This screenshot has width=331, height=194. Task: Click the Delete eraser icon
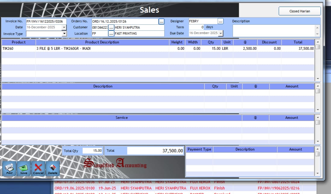click(53, 168)
